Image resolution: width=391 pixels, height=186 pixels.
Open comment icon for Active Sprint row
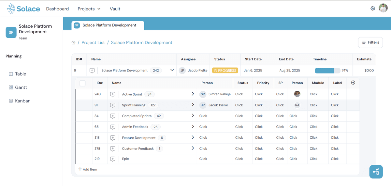pos(113,94)
